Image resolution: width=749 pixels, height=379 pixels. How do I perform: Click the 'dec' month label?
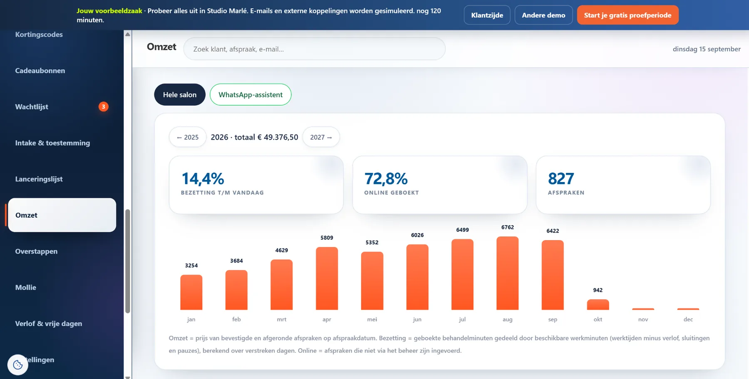click(x=688, y=319)
